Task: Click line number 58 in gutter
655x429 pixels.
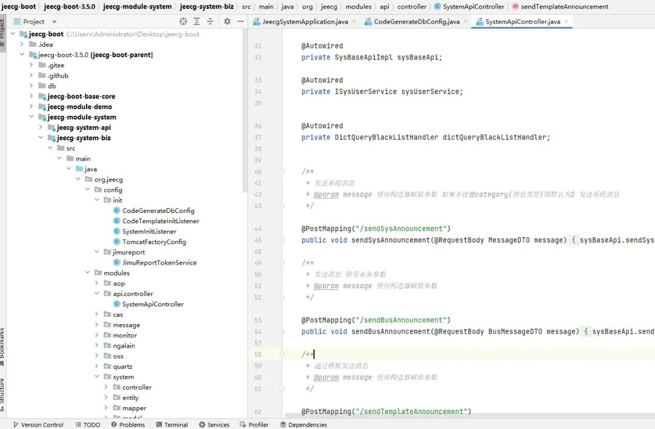Action: pyautogui.click(x=258, y=354)
